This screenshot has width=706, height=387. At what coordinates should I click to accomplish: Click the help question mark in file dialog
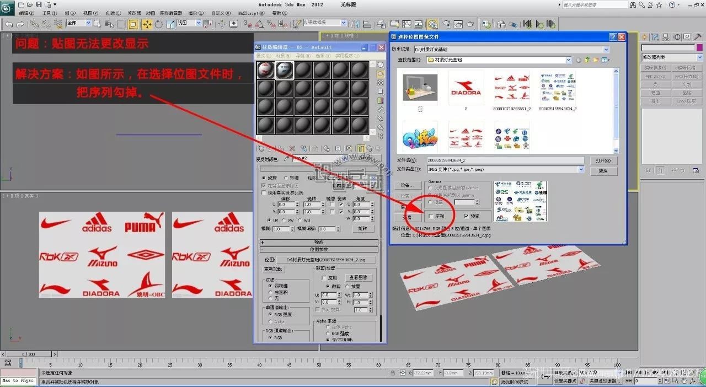[613, 36]
